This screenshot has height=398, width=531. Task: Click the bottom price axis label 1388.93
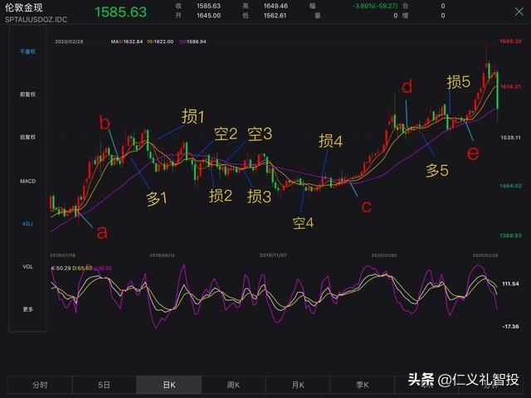(511, 235)
